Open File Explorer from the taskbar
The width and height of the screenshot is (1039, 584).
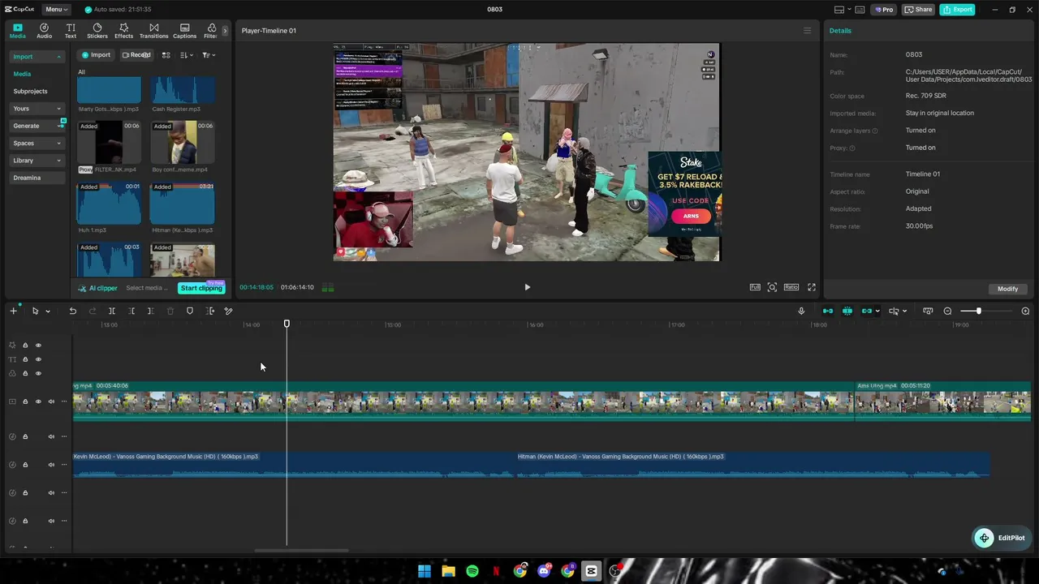[448, 571]
